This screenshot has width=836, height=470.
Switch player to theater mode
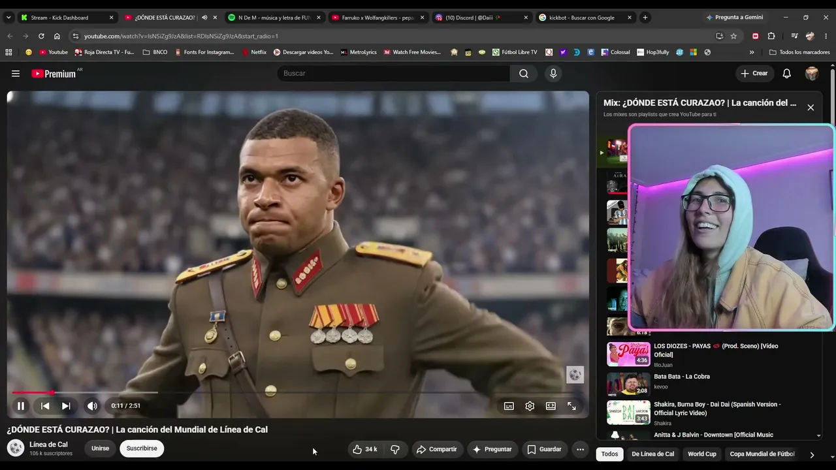551,406
